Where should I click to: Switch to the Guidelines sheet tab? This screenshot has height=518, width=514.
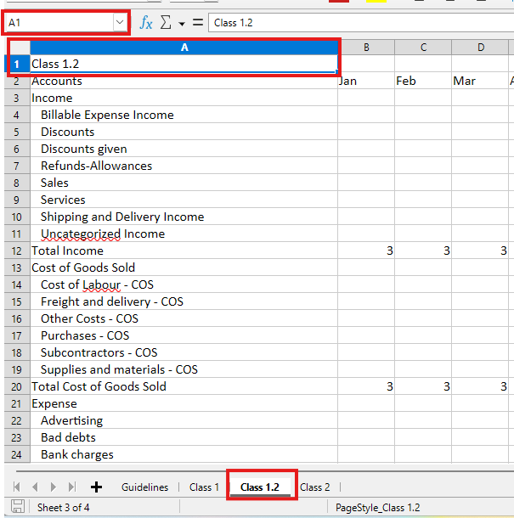tap(144, 487)
